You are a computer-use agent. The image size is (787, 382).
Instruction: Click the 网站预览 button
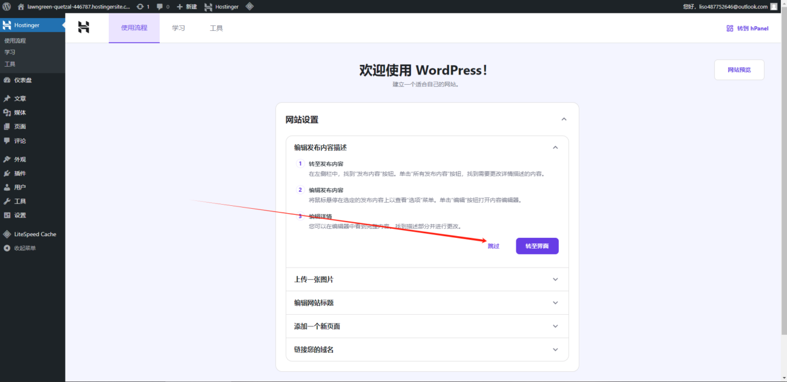point(739,70)
